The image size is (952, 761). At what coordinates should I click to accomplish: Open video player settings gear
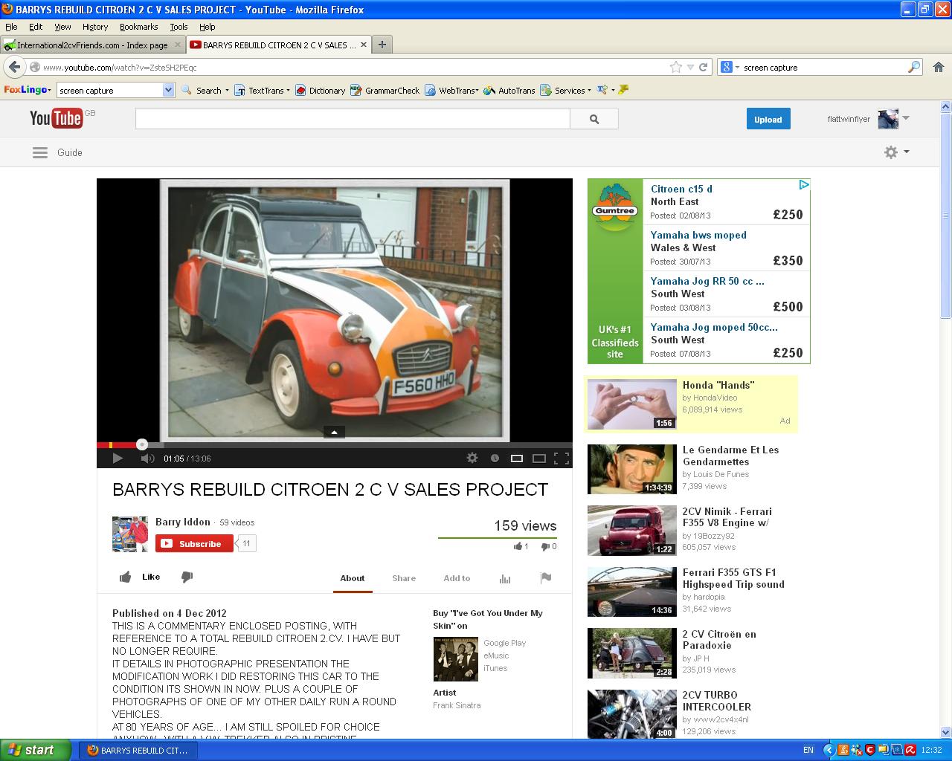[472, 459]
